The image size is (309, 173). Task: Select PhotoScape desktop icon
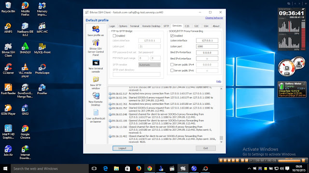point(42,69)
